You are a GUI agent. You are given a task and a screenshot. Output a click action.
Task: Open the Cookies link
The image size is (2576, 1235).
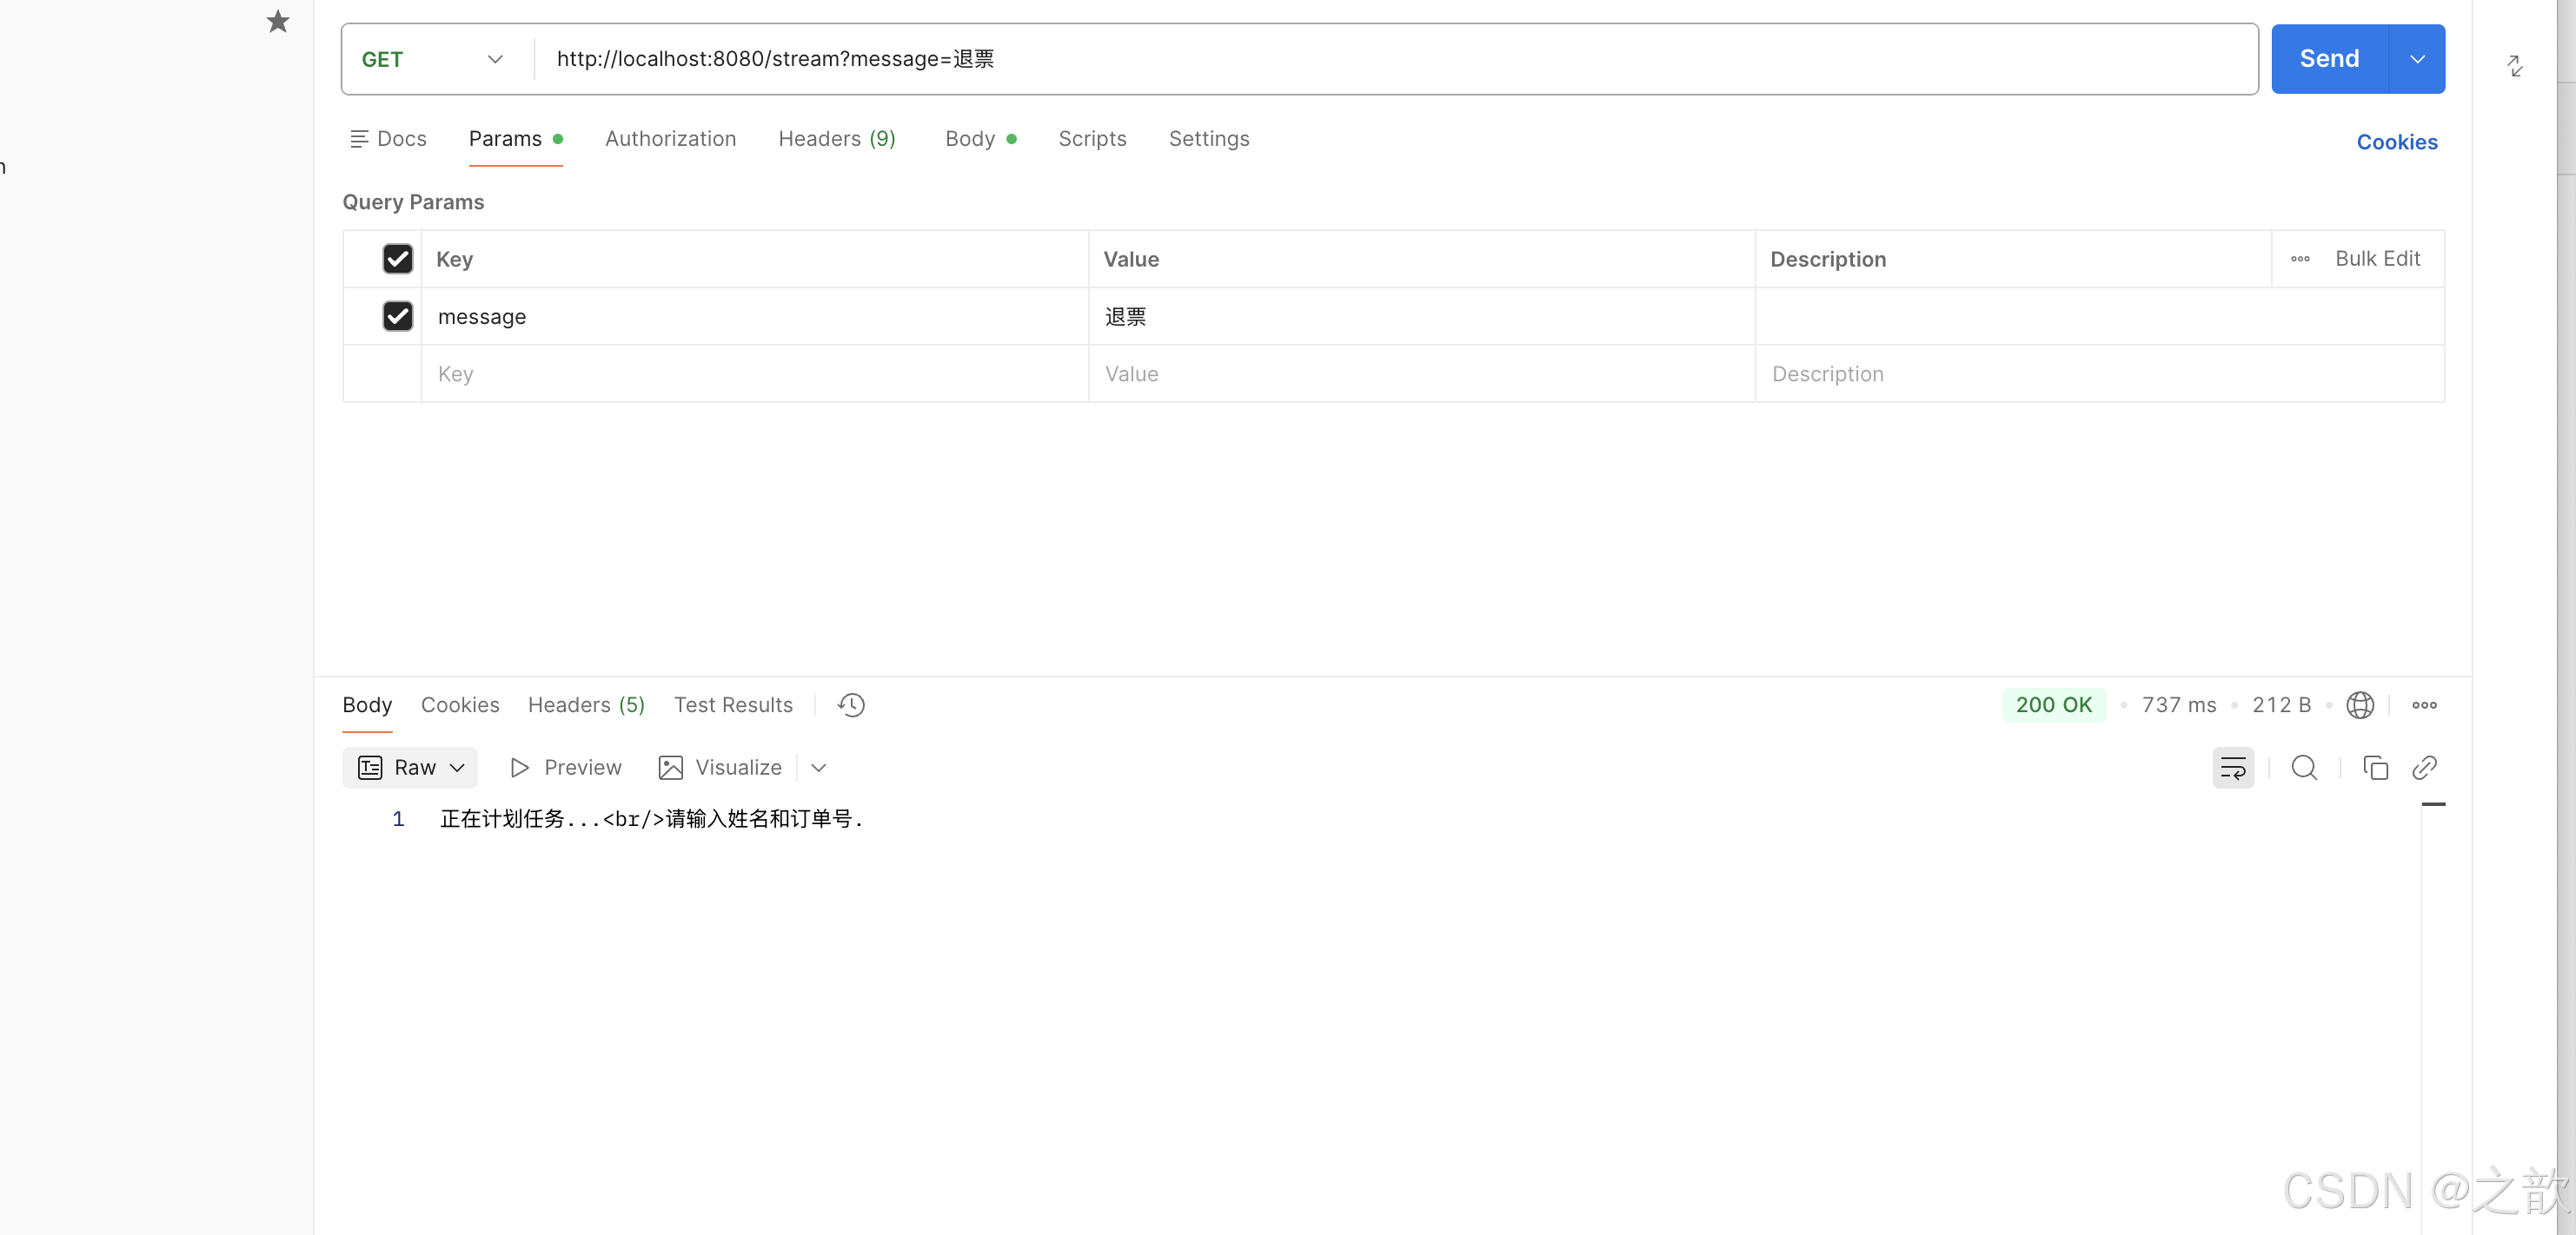[2396, 142]
